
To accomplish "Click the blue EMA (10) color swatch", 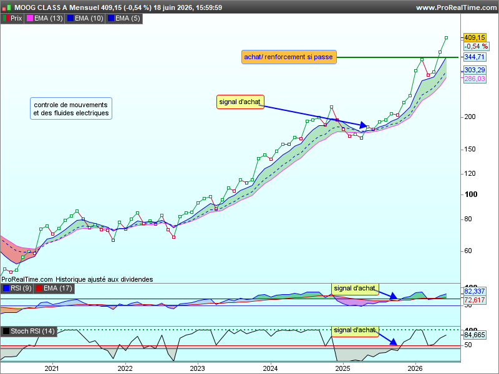I will tap(70, 19).
